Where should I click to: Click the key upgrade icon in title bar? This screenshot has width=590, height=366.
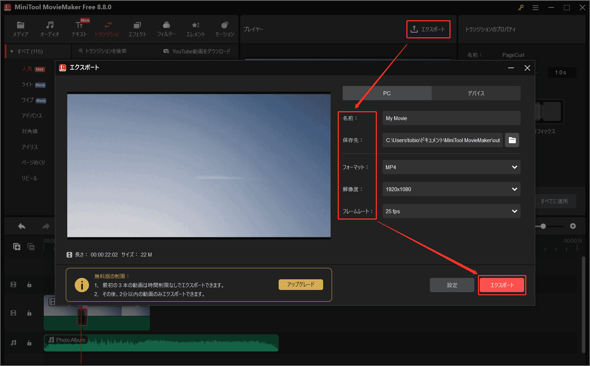(x=521, y=7)
